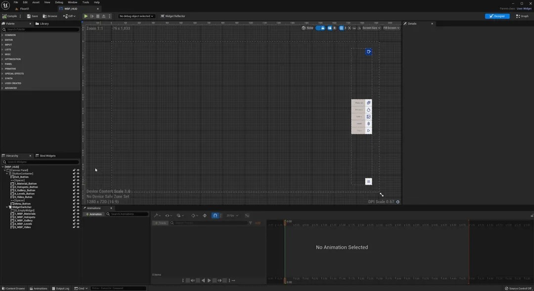Open the debug object selection dropdown
Image resolution: width=534 pixels, height=291 pixels.
[x=136, y=16]
